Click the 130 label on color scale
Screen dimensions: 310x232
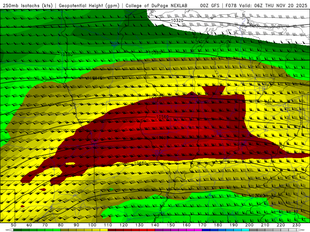[139, 225]
